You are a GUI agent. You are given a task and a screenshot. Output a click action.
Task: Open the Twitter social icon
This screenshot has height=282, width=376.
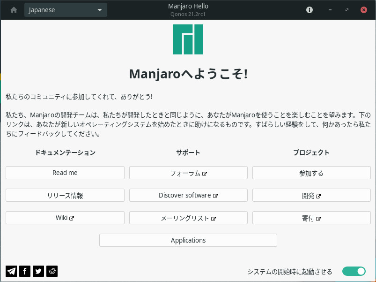[x=38, y=271]
